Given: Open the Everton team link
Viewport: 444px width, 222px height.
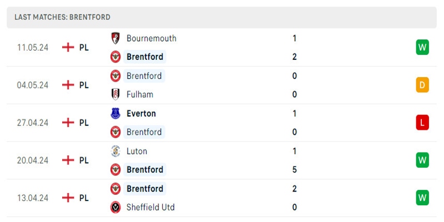Looking at the screenshot, I should click(141, 113).
